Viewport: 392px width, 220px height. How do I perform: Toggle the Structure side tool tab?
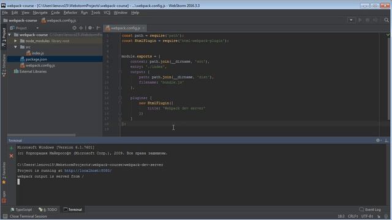tap(4, 65)
